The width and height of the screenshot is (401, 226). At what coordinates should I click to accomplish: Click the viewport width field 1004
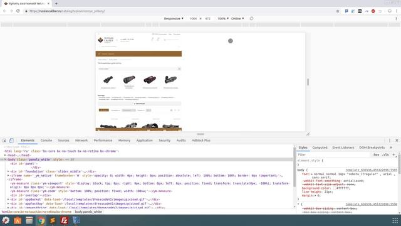[193, 18]
